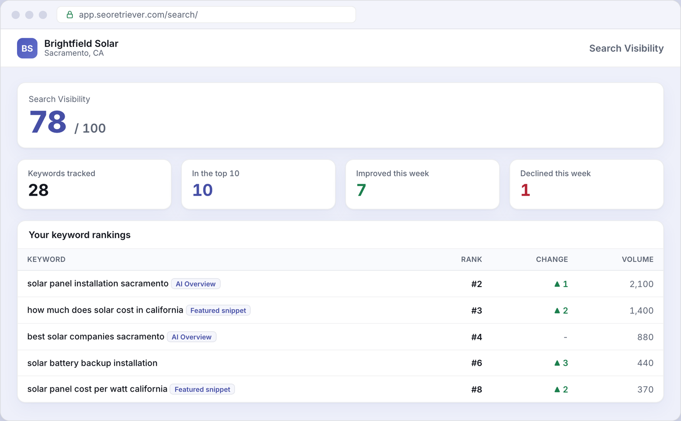
Task: Click the visibility score 78
Action: [48, 122]
